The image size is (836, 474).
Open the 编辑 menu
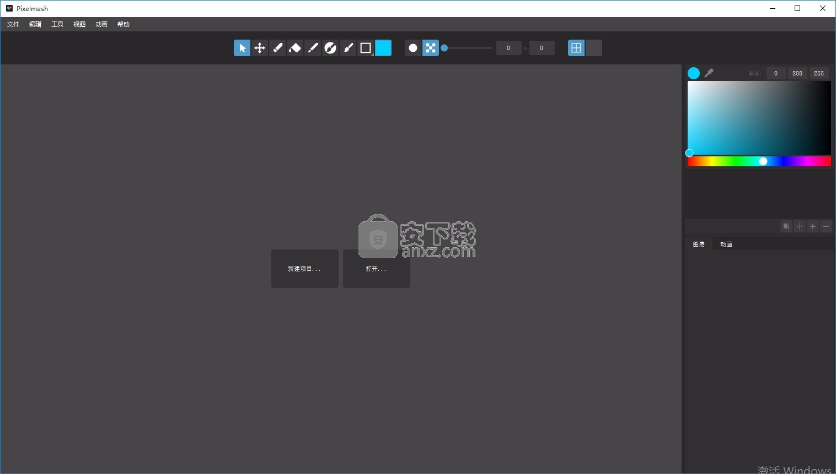coord(35,24)
